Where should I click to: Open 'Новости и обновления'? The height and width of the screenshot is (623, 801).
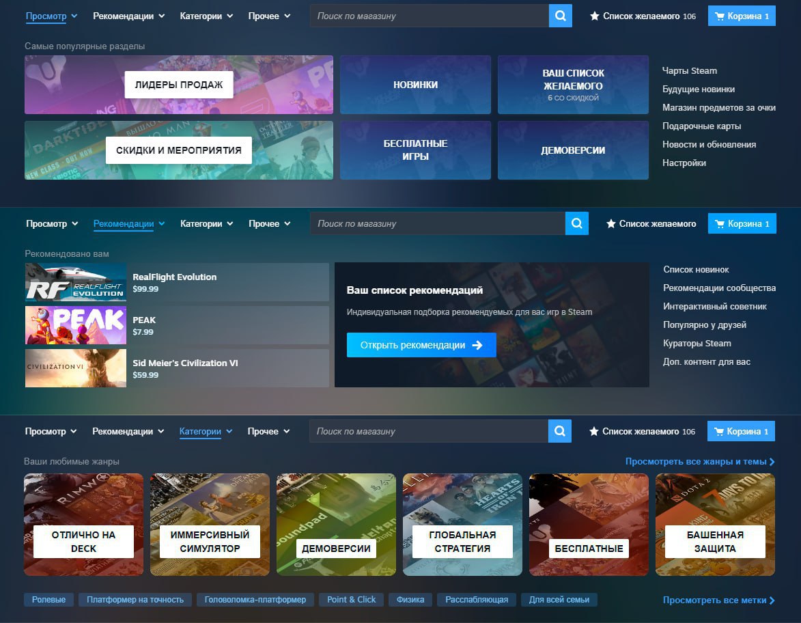[709, 144]
